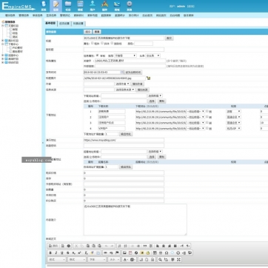Viewport: 268px width, 268px height.
Task: Click Undo arrow in the editor toolbar
Action: [x=106, y=246]
